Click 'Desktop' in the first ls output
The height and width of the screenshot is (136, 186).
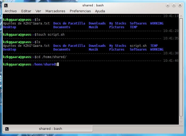pos(10,27)
